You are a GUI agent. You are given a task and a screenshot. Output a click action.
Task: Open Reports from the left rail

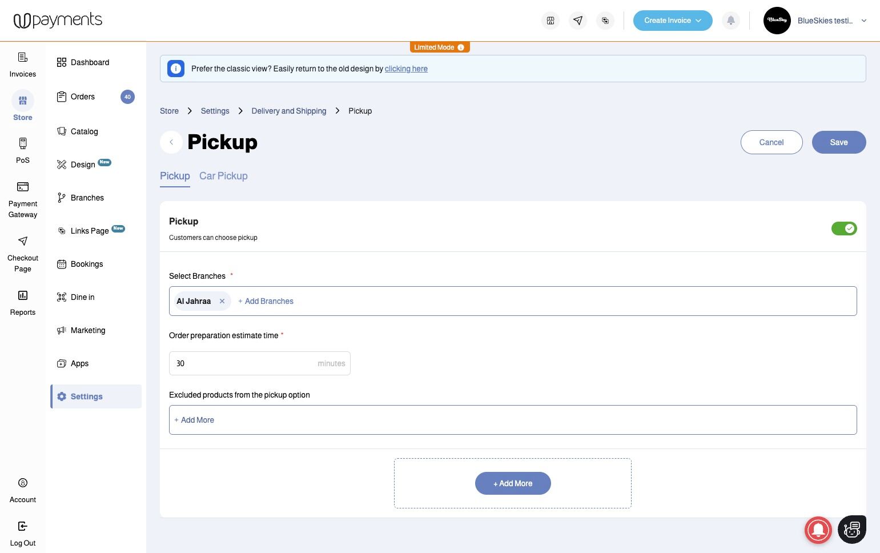[x=23, y=302]
